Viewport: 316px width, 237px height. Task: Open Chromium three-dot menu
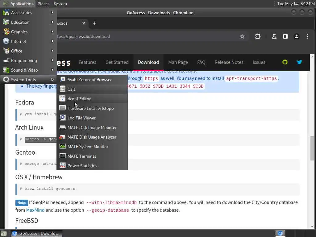click(308, 36)
